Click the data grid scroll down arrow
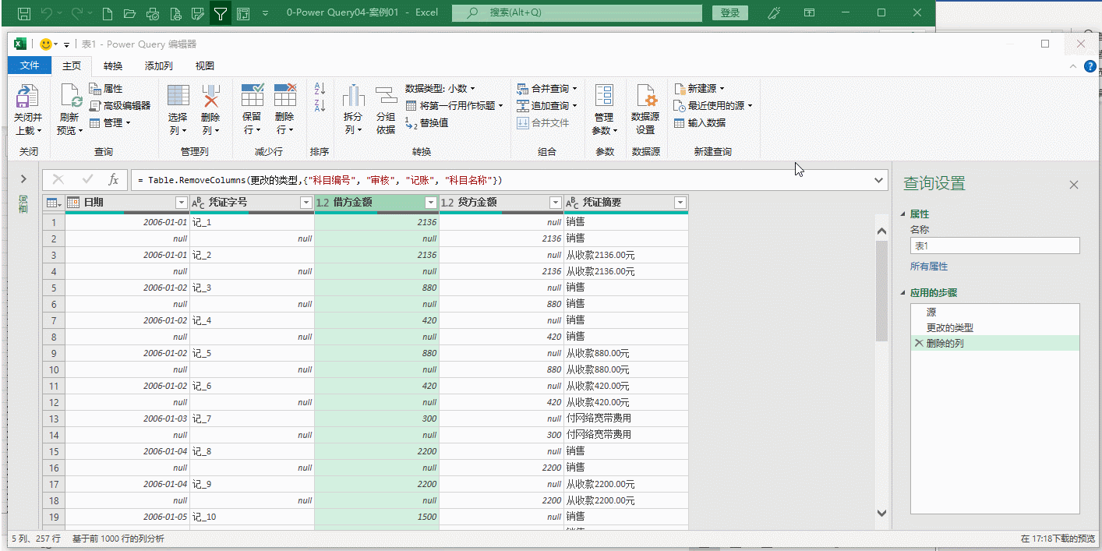This screenshot has width=1102, height=551. coord(881,514)
